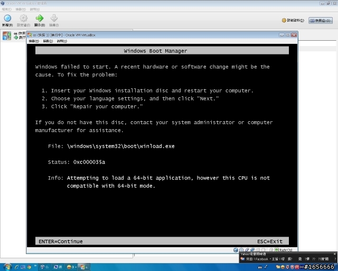Open the Yahoo Messenger smiley taskbar group
This screenshot has width=338, height=271.
point(71,267)
